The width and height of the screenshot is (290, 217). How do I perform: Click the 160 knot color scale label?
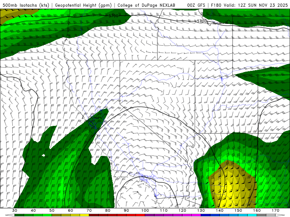click(x=257, y=210)
